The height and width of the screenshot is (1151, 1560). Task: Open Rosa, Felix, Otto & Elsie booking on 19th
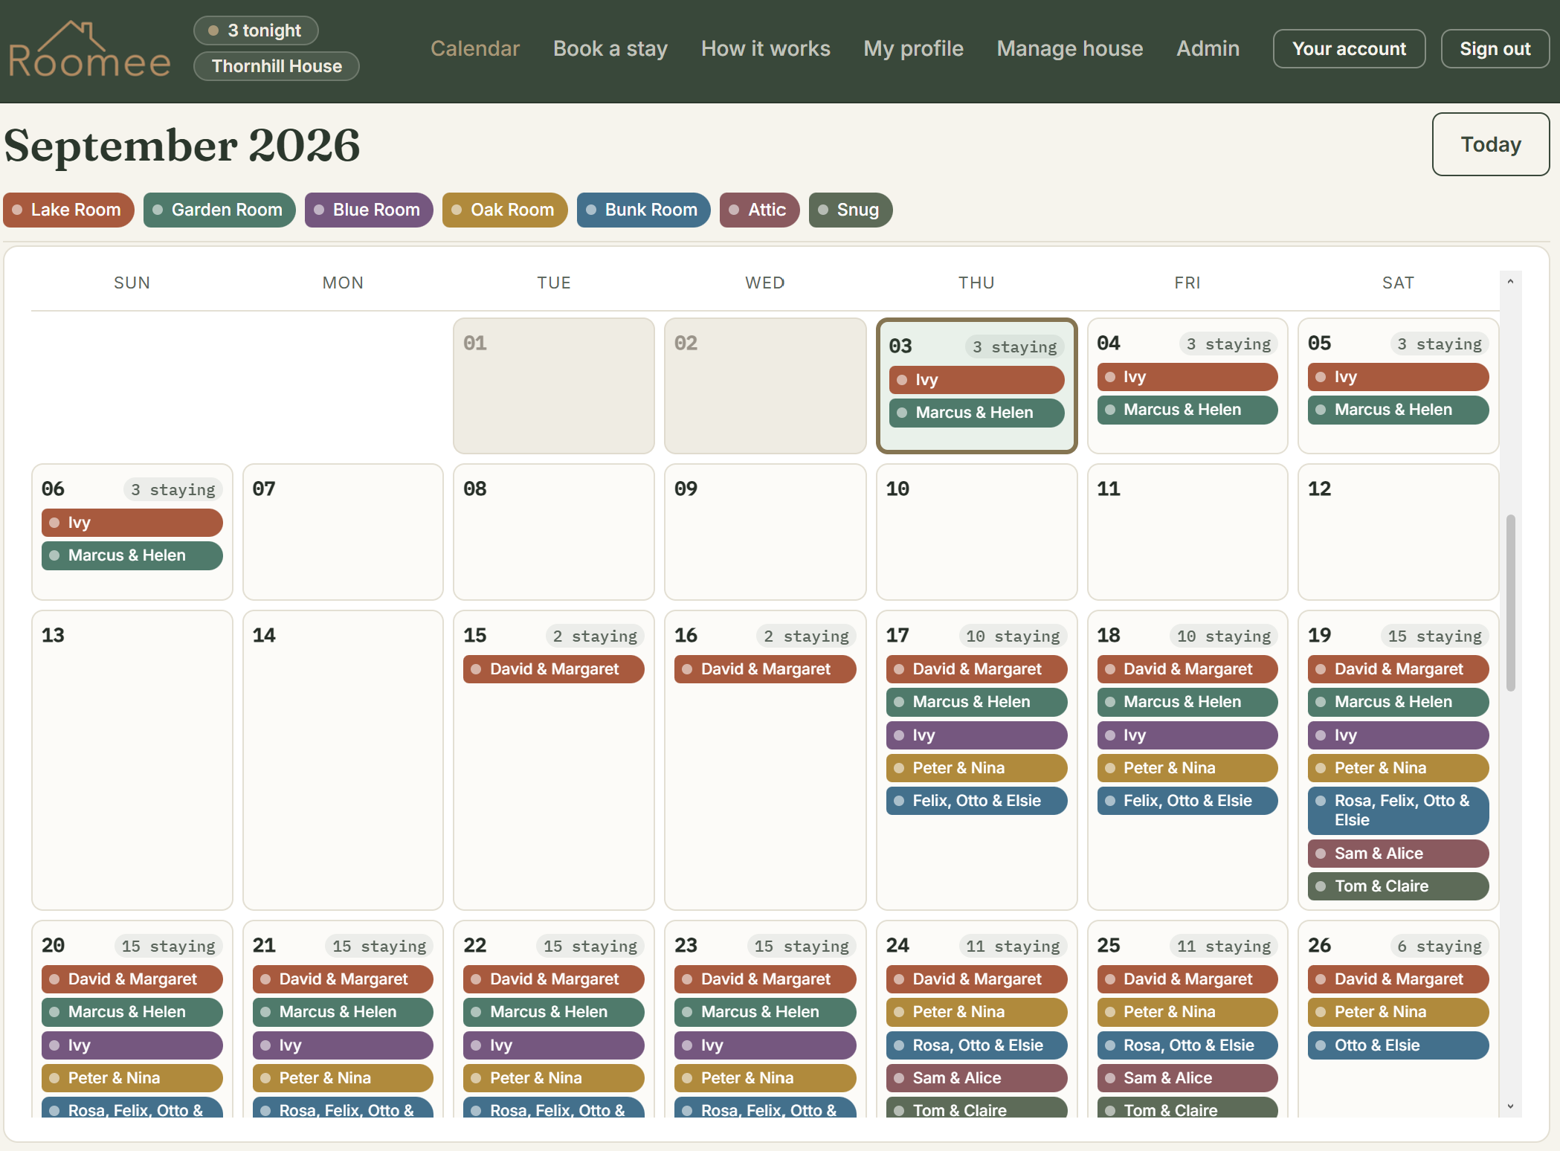[x=1398, y=810]
